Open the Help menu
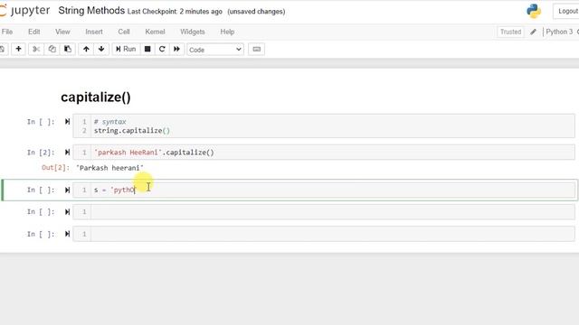 tap(227, 32)
